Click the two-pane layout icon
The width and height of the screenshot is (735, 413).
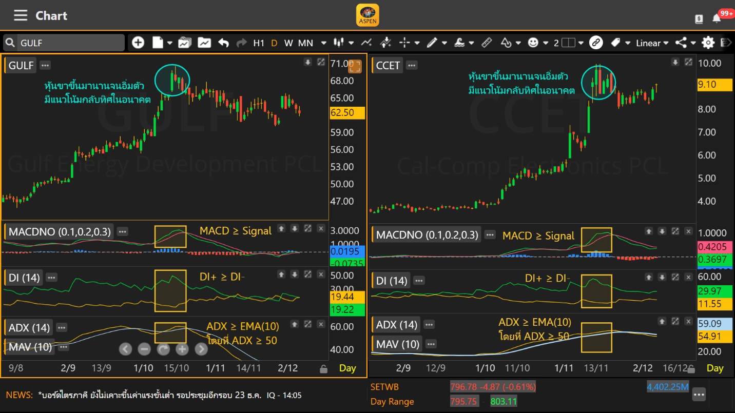[x=568, y=43]
